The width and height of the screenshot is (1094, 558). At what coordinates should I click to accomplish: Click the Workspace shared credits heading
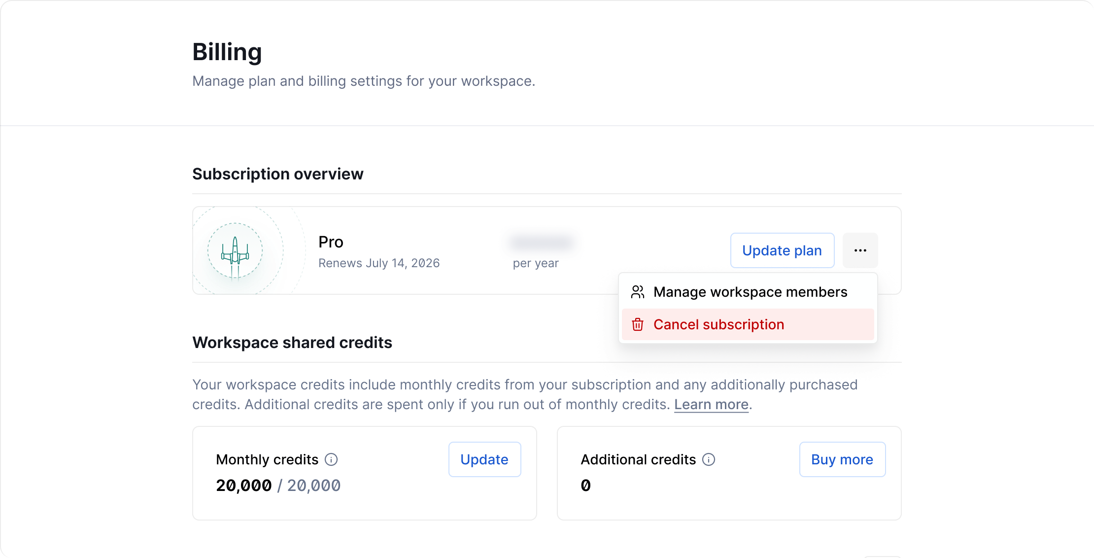click(x=292, y=343)
